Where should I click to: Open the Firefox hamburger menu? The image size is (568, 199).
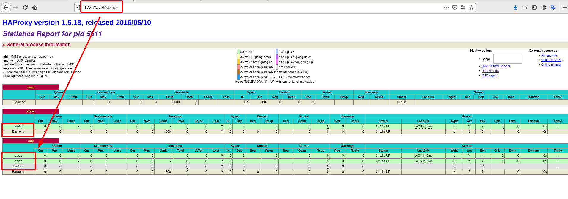[565, 7]
